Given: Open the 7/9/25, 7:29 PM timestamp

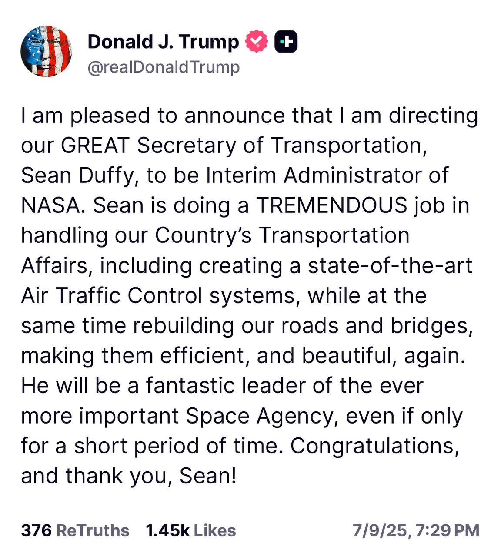Looking at the screenshot, I should pos(416,530).
